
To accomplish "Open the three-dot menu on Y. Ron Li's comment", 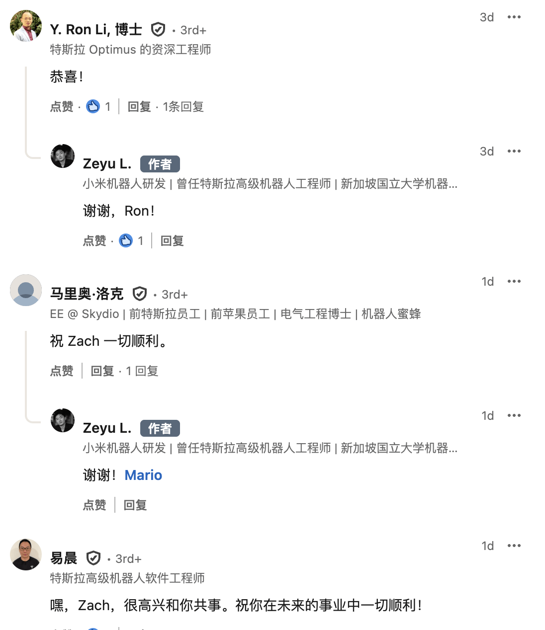I will 514,17.
